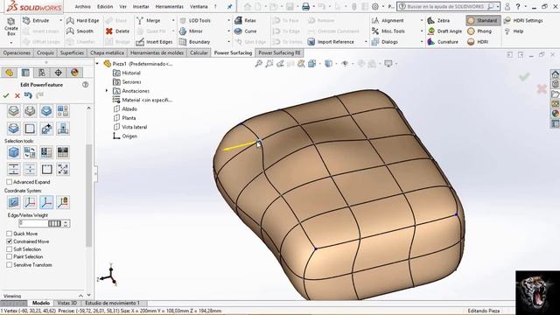The image size is (560, 315).
Task: Open the Alignment tools
Action: tap(388, 21)
